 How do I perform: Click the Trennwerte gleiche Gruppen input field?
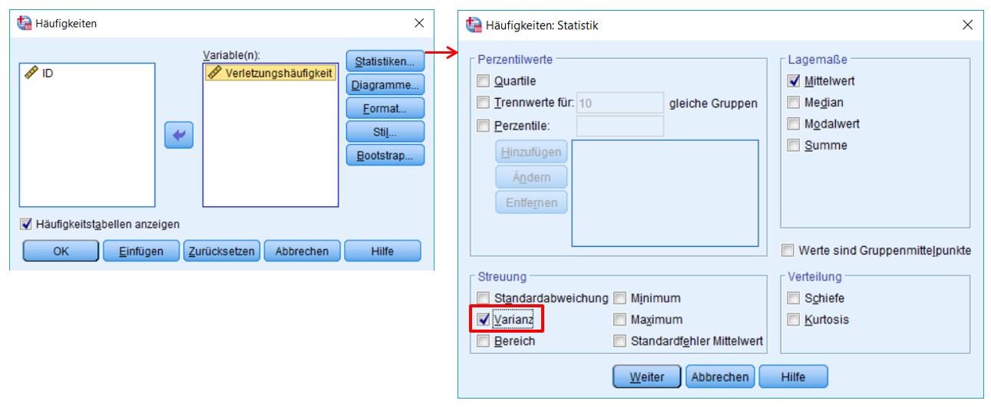(619, 103)
